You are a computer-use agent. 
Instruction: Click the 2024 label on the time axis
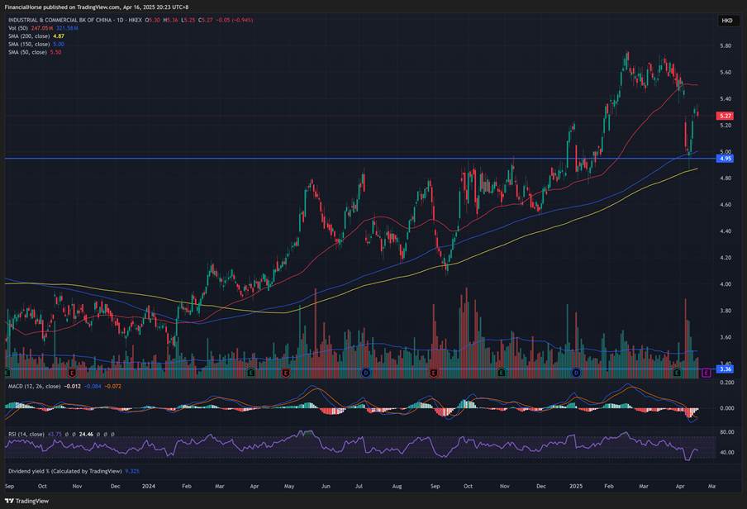[x=149, y=486]
